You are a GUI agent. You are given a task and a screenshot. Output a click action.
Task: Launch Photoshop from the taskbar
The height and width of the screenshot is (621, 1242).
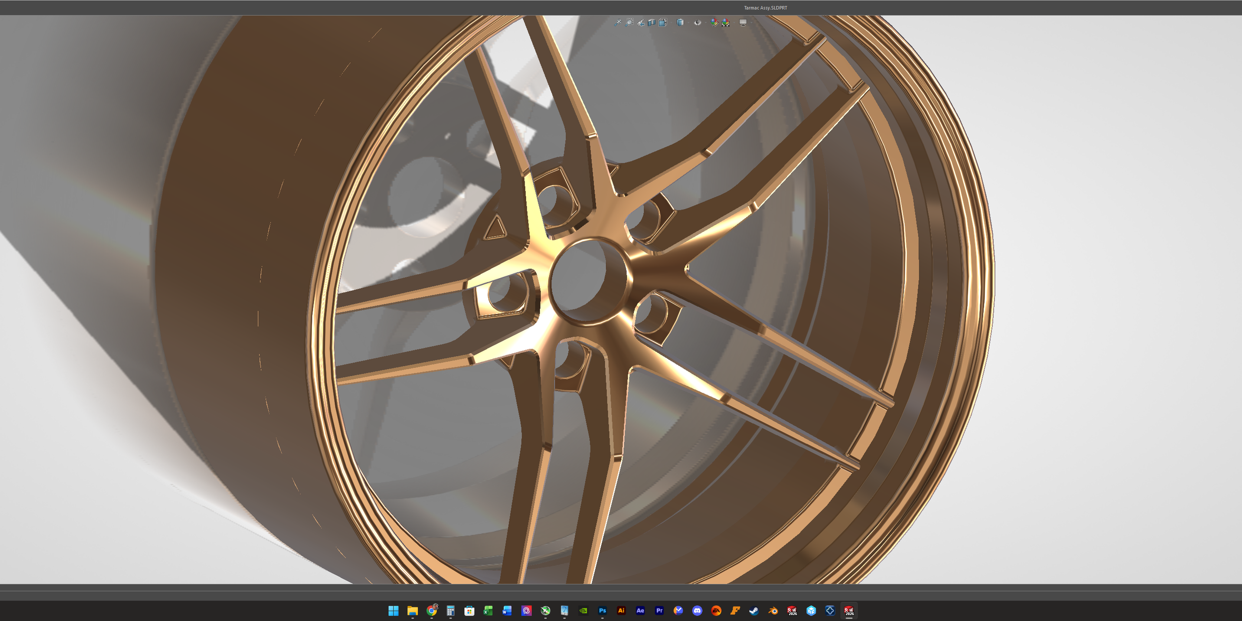click(602, 611)
